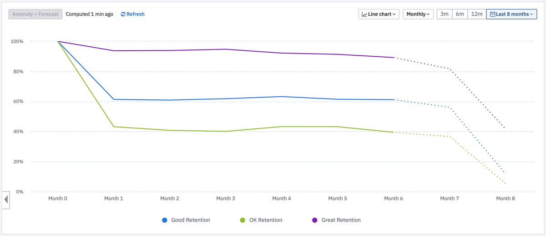Screen dimensions: 546x236
Task: Click Great Retention forecast point at Month 7
Action: 450,69
